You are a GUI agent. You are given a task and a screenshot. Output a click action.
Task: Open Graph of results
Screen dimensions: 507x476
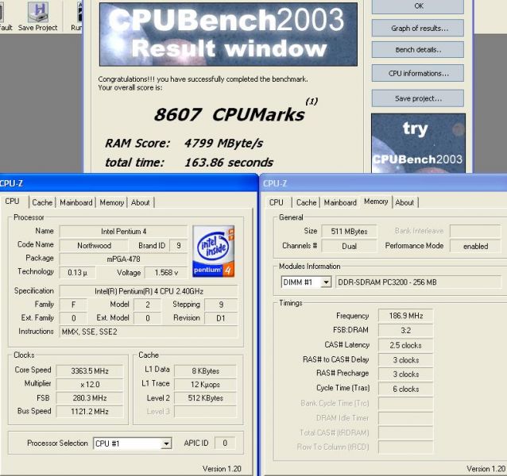(x=418, y=28)
